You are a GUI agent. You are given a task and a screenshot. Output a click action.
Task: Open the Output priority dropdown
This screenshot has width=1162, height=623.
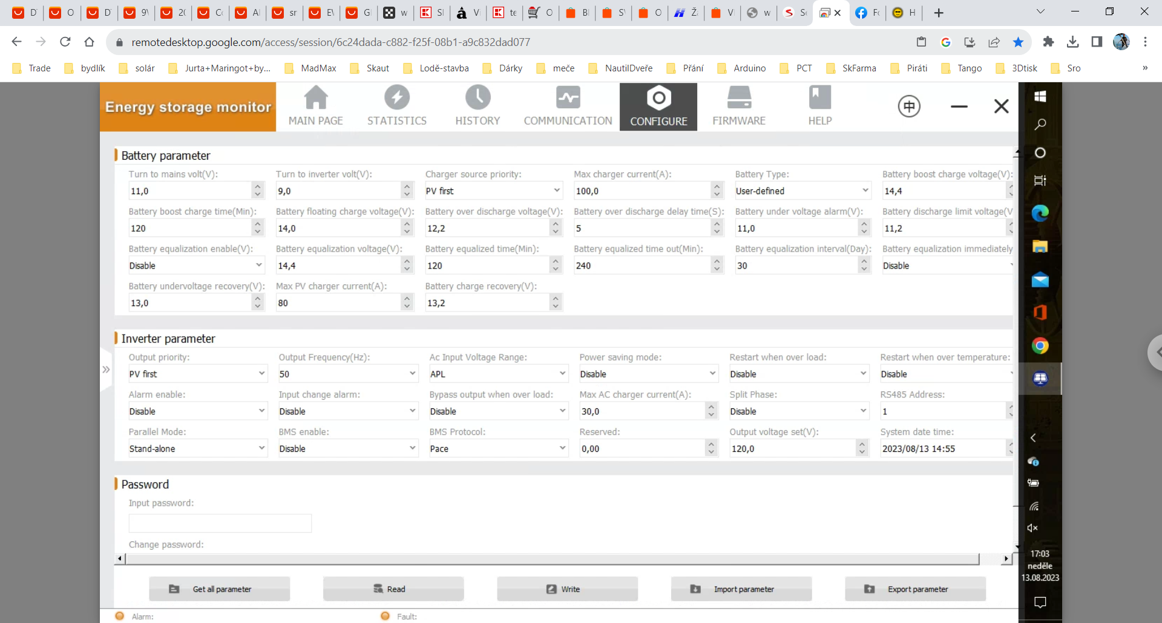point(197,374)
